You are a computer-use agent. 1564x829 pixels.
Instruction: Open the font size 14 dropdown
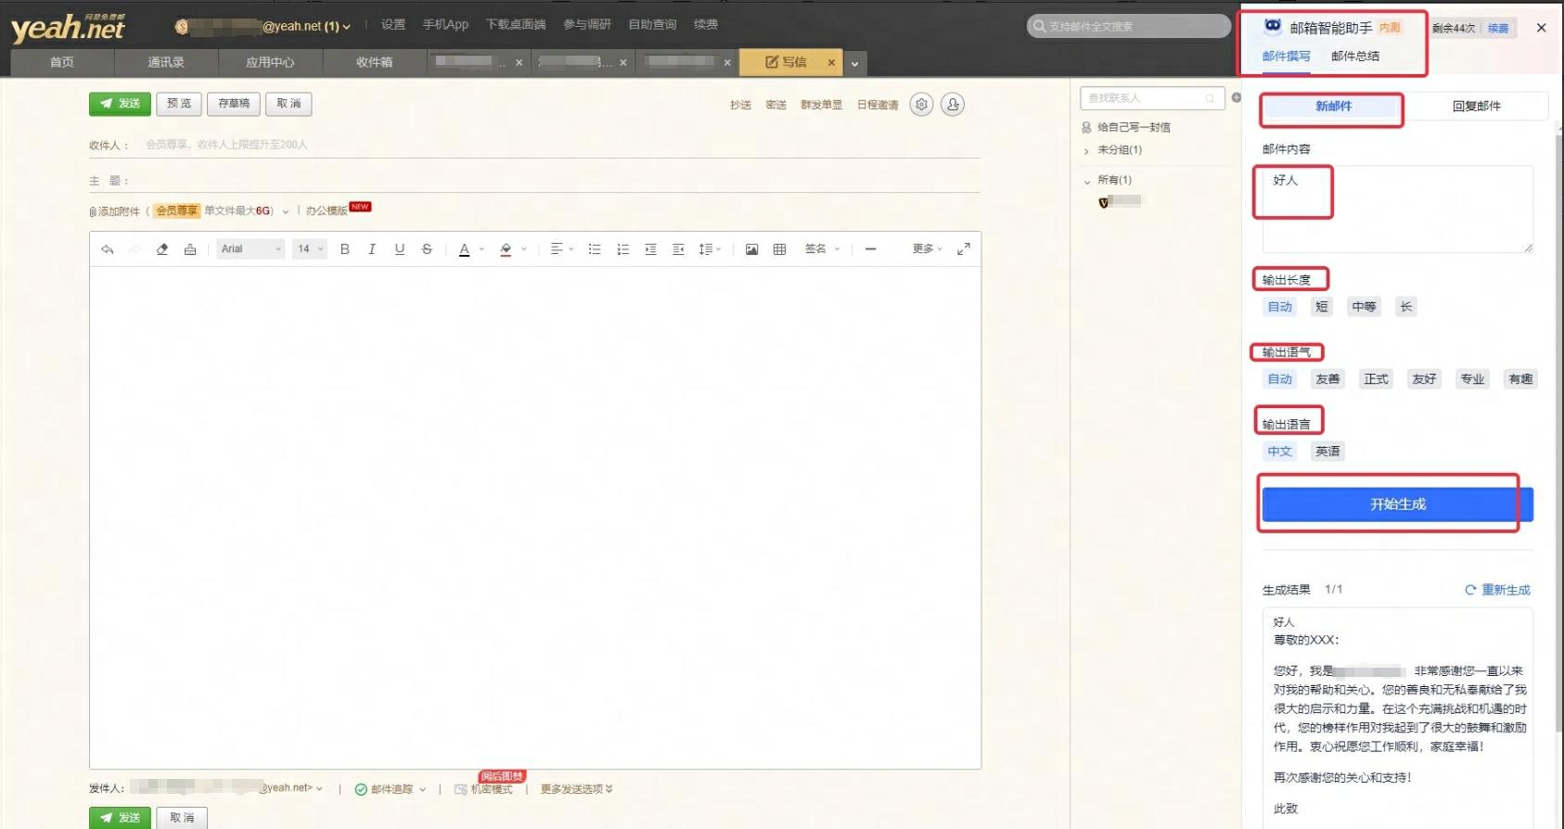coord(310,249)
